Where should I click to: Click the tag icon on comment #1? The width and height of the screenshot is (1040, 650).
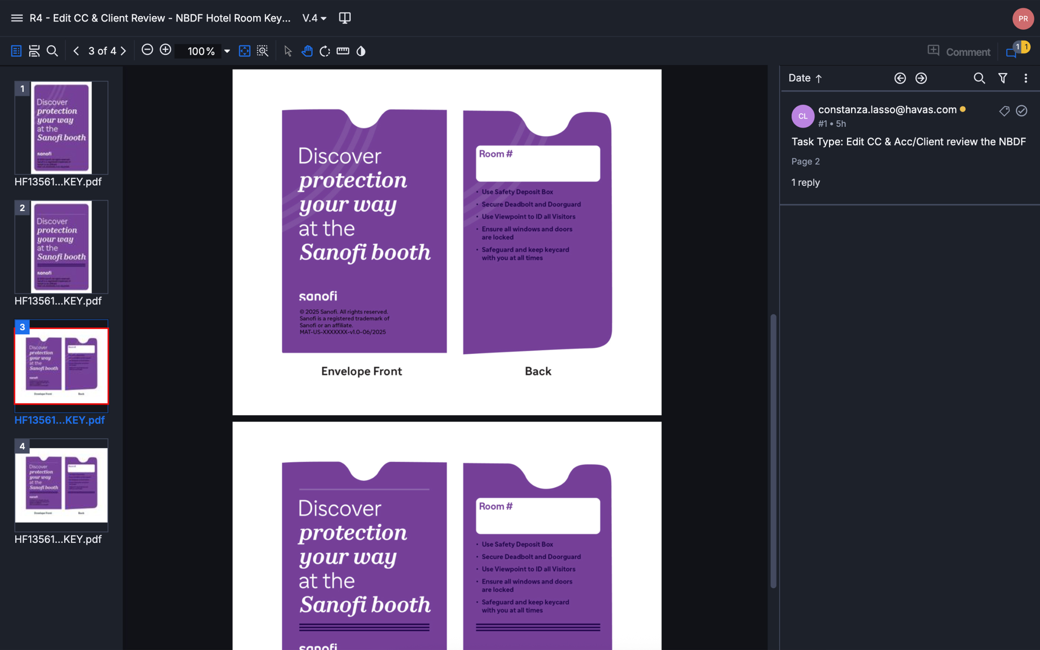click(1004, 111)
